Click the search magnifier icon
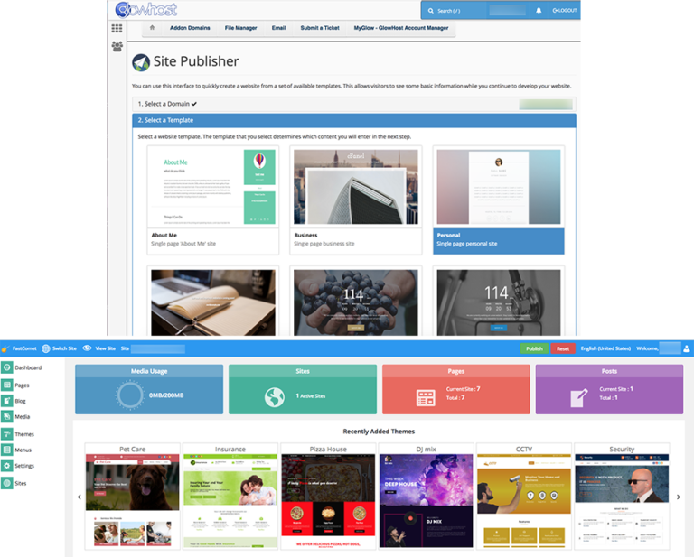 click(431, 11)
